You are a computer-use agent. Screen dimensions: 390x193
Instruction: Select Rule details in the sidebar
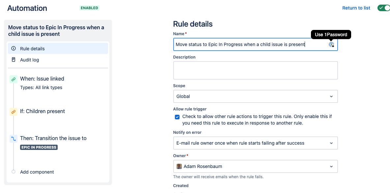pos(58,48)
